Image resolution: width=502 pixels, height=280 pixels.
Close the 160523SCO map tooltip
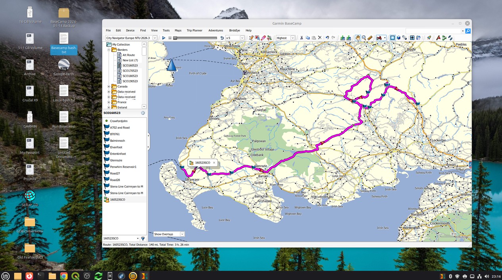point(213,162)
